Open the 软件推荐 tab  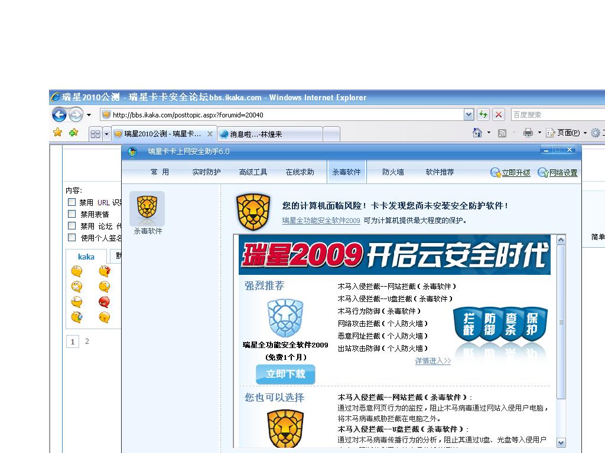click(x=440, y=172)
